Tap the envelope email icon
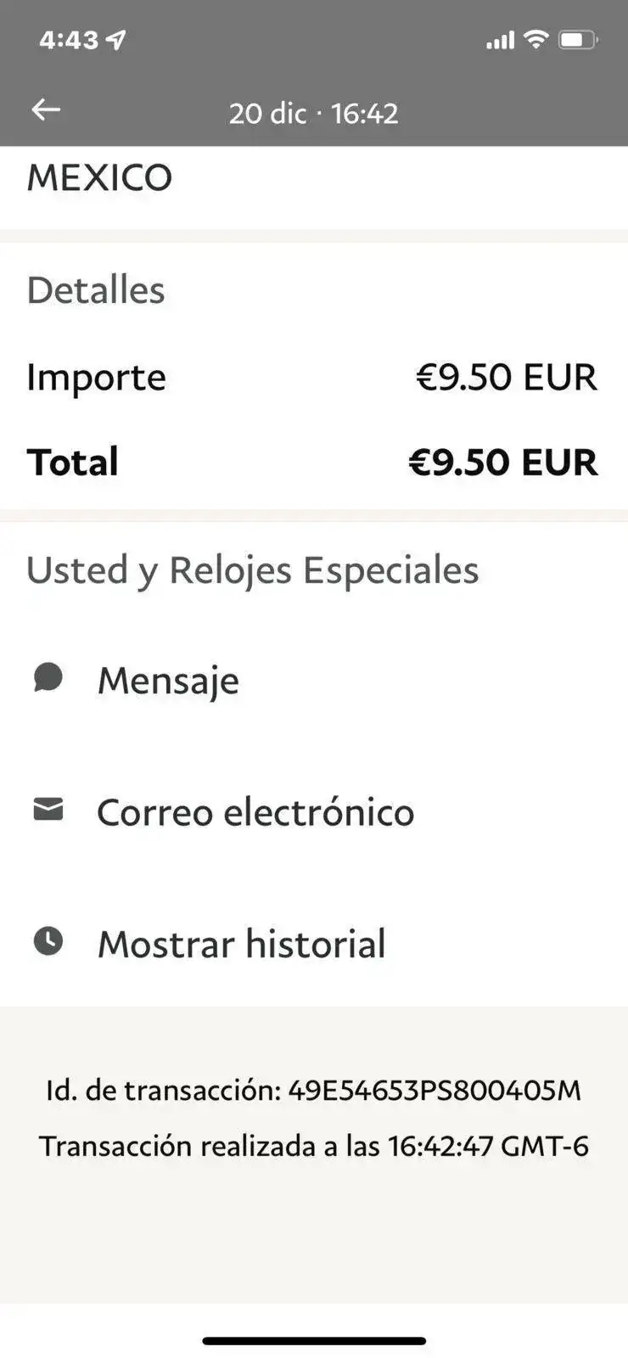This screenshot has width=628, height=1358. coord(48,810)
